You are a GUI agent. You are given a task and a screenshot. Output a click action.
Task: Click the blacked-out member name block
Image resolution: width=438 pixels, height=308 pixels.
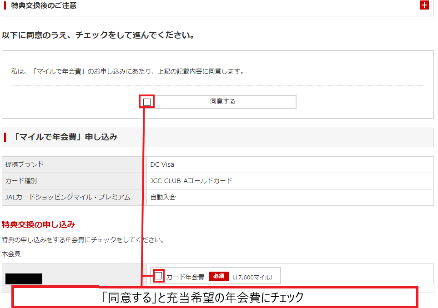(x=24, y=278)
